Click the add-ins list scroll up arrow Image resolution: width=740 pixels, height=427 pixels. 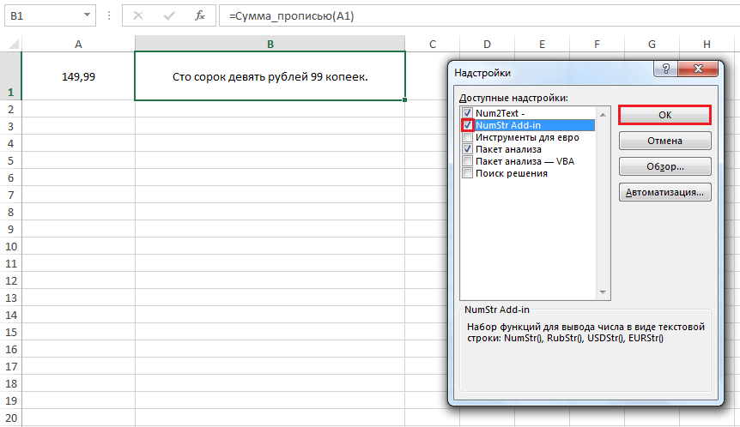tap(604, 112)
